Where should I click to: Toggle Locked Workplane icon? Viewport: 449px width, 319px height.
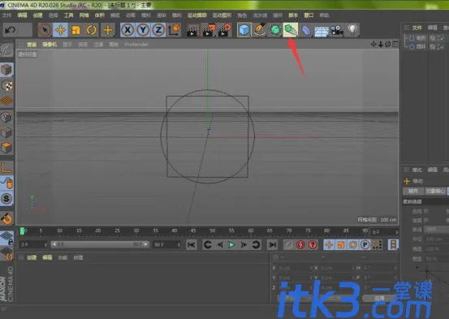point(6,238)
